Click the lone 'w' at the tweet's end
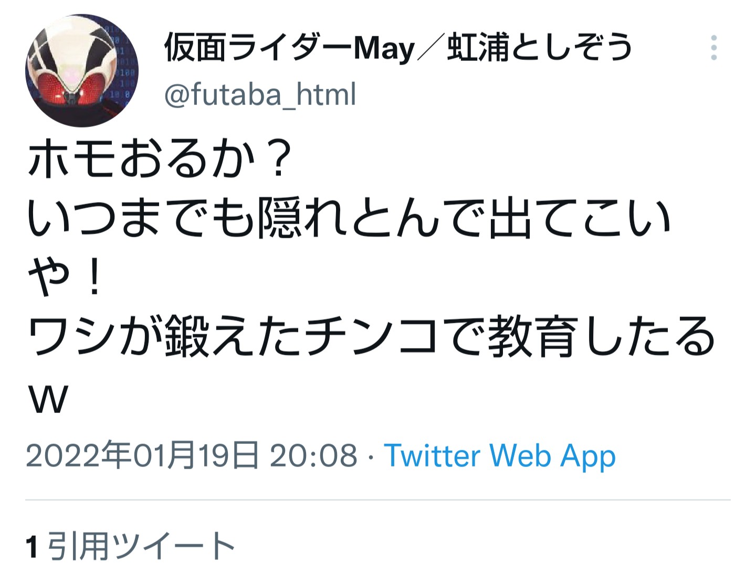 point(48,399)
